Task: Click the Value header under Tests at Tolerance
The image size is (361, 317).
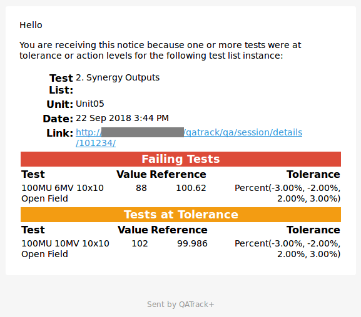Action: (x=133, y=230)
